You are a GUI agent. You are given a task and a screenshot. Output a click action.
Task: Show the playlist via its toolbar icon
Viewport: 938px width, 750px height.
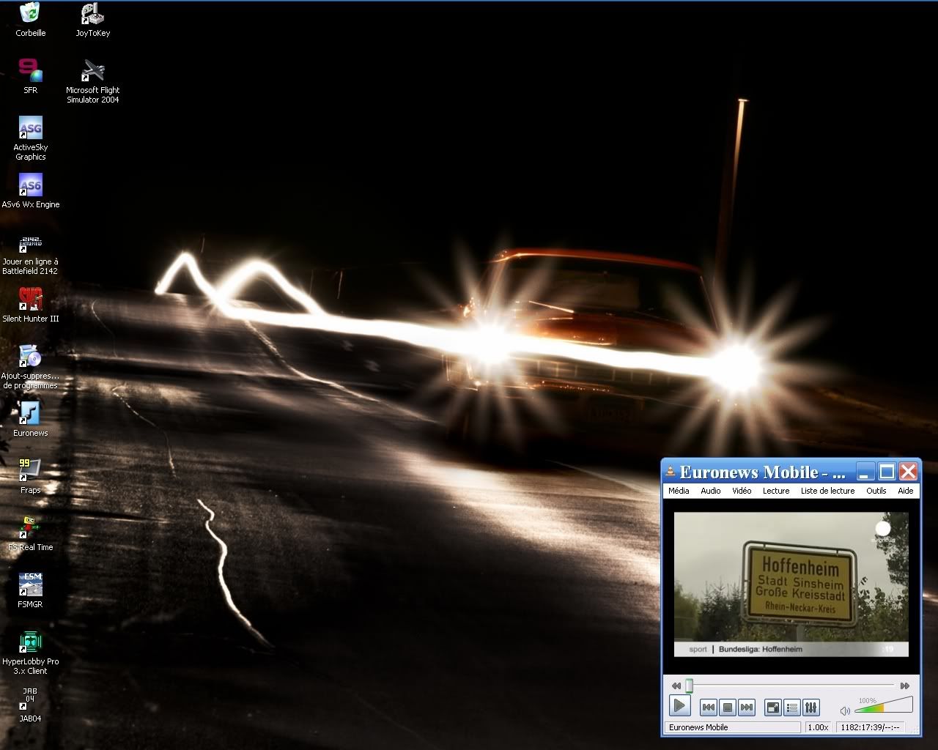(x=791, y=708)
